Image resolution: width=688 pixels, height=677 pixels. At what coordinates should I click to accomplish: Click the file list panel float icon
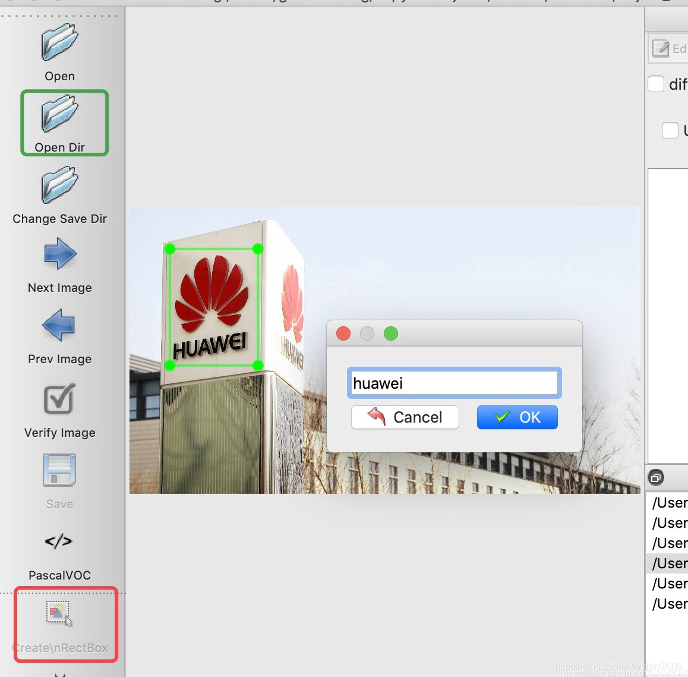pos(656,477)
